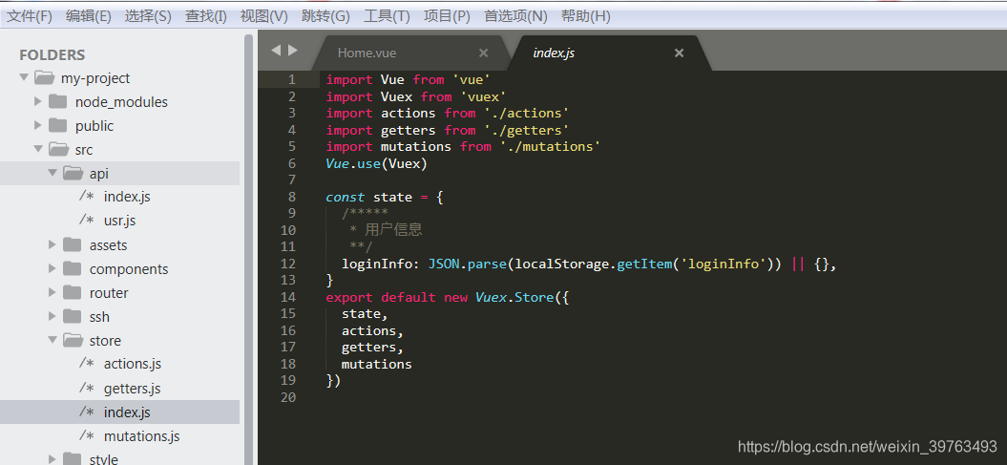Close the Home.vue tab
The width and height of the screenshot is (1007, 465).
[484, 53]
